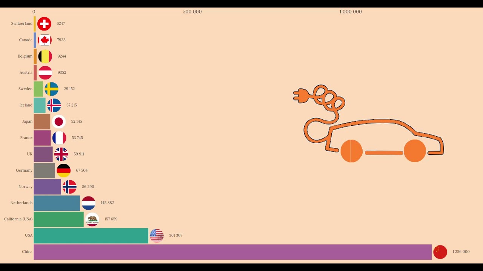Click the magenta France bar
The image size is (483, 271).
click(42, 138)
